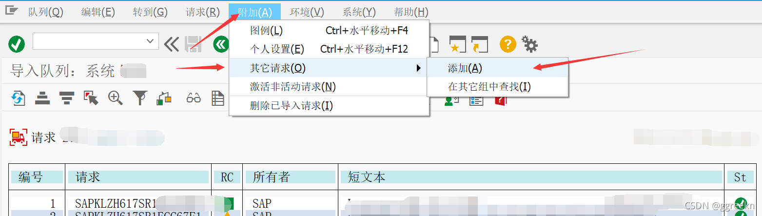Image resolution: width=762 pixels, height=216 pixels.
Task: Click the green back double-arrow icon
Action: click(x=221, y=45)
